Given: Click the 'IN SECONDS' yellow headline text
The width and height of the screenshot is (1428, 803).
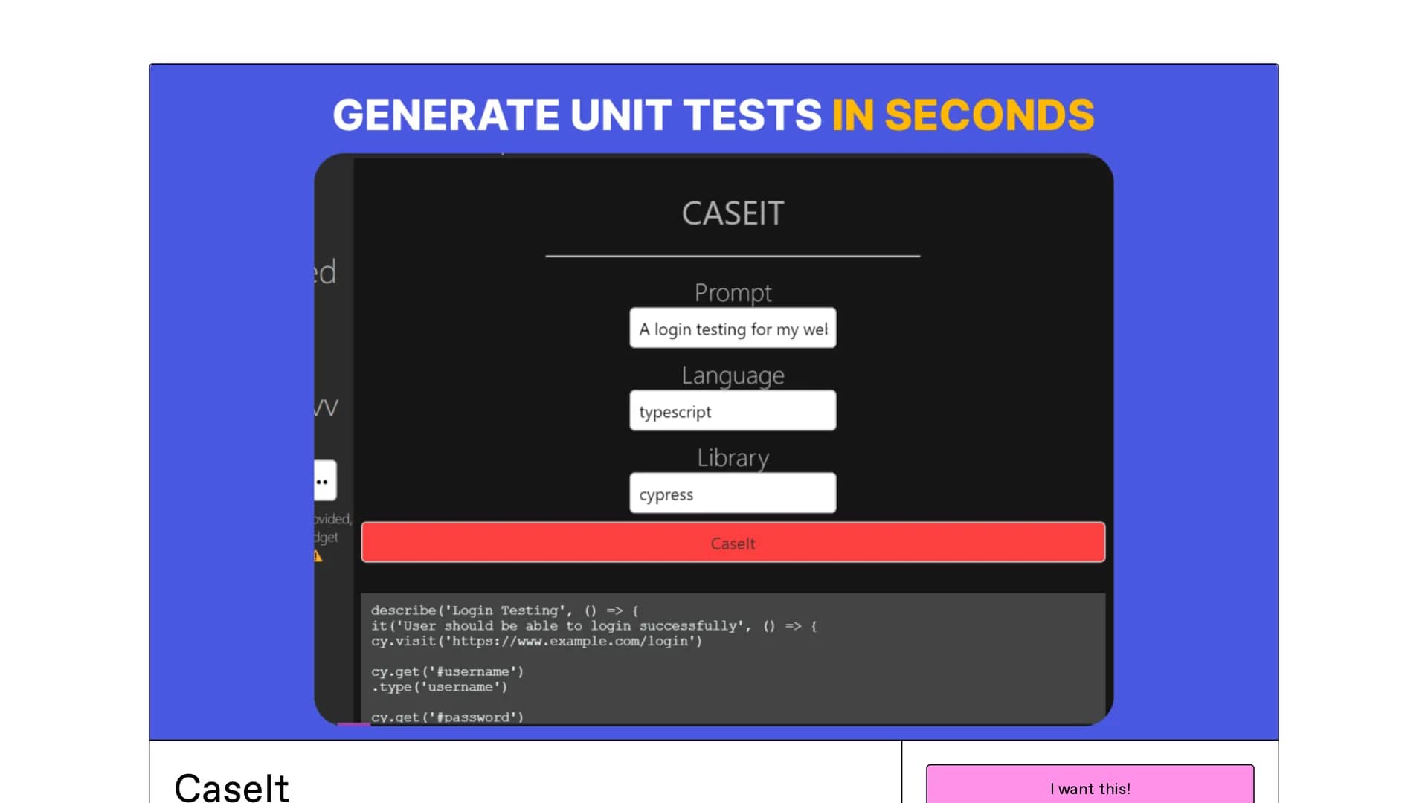Looking at the screenshot, I should click(963, 115).
